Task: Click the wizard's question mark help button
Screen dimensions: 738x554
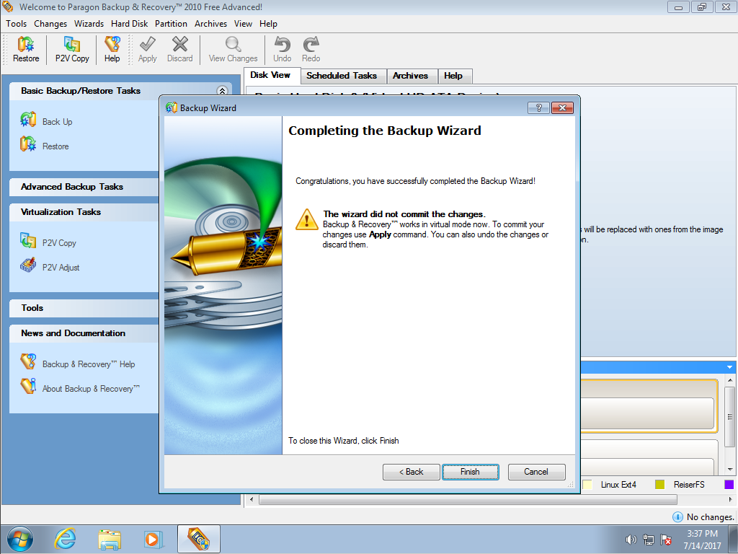Action: point(538,107)
